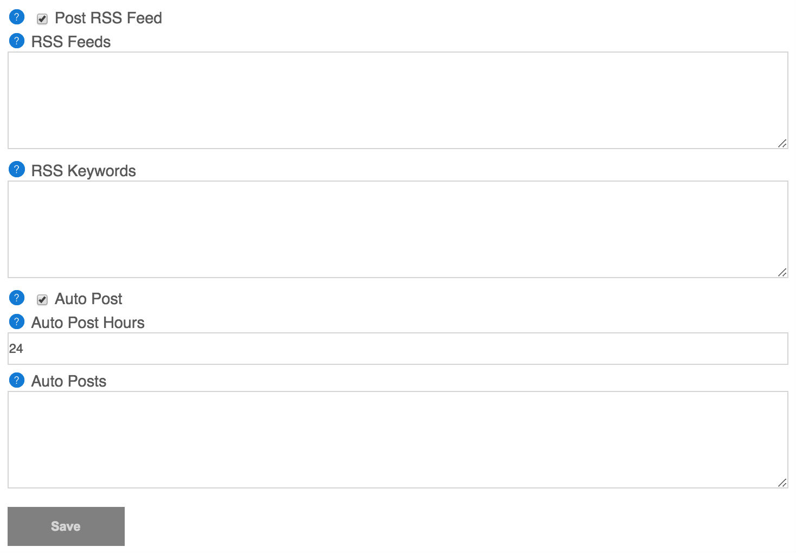Click the Auto Posts textarea resize handle

(782, 483)
